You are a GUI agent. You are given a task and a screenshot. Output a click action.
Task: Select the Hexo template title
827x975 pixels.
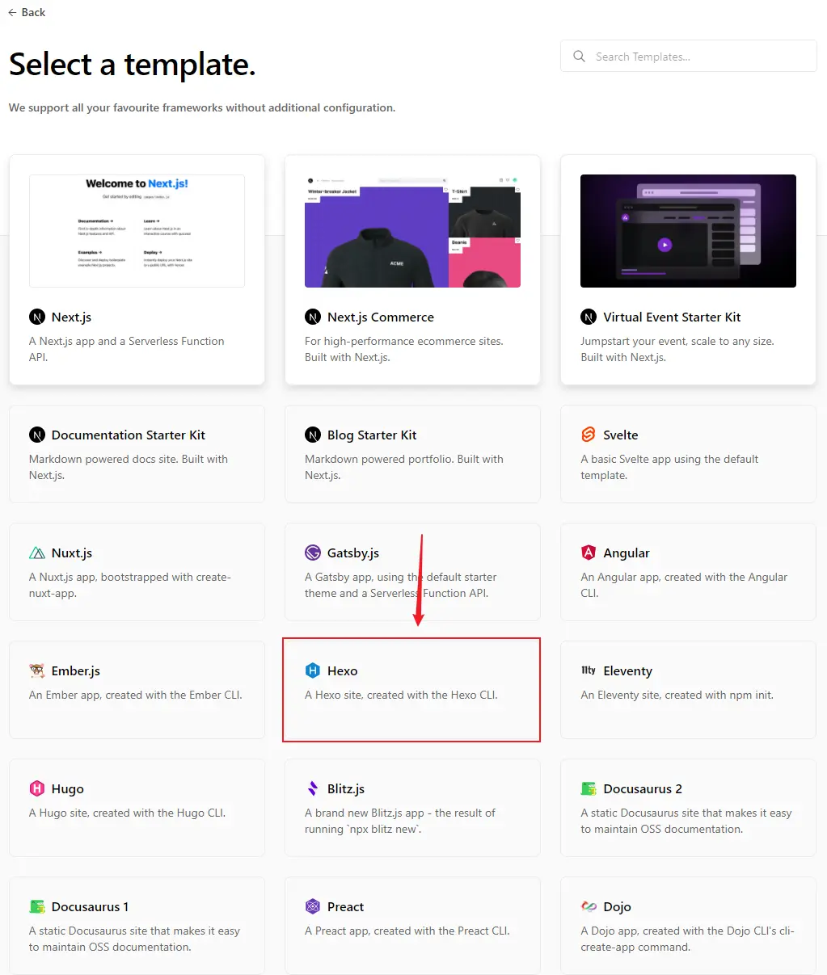[343, 670]
